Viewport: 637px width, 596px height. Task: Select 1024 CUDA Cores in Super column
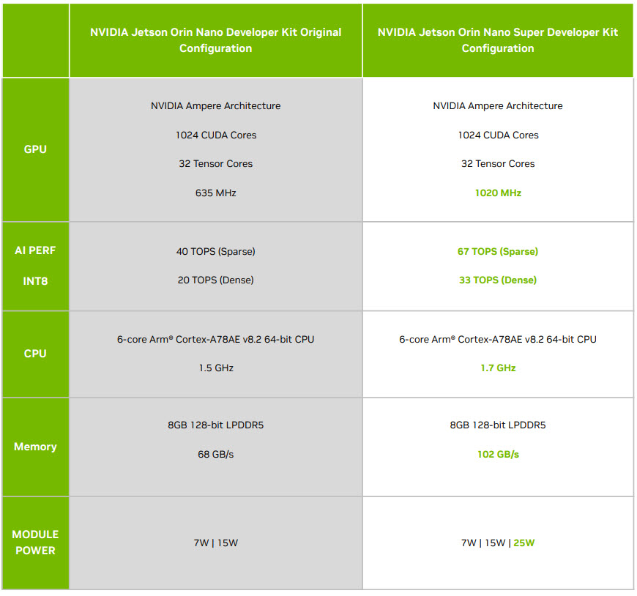498,135
